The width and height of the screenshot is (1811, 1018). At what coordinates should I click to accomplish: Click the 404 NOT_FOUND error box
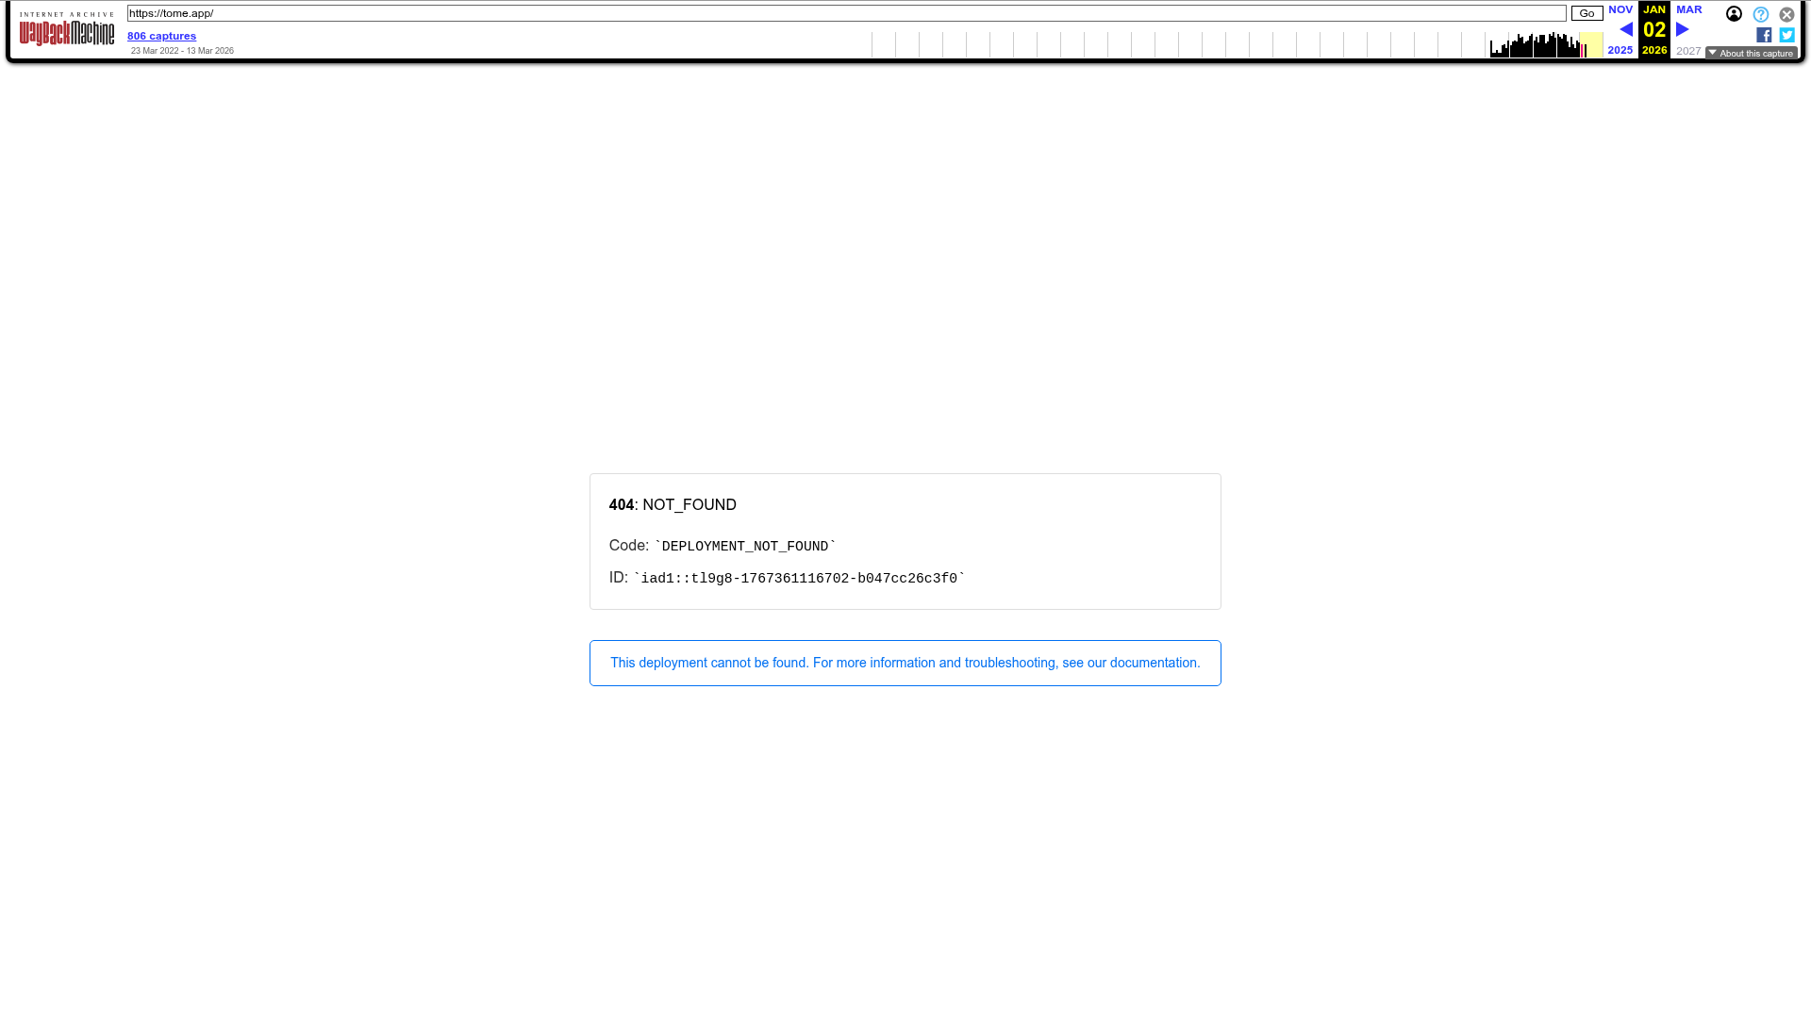pos(905,541)
